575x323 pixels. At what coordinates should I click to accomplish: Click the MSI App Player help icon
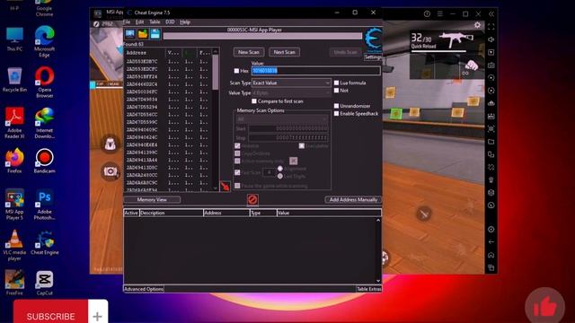427,14
